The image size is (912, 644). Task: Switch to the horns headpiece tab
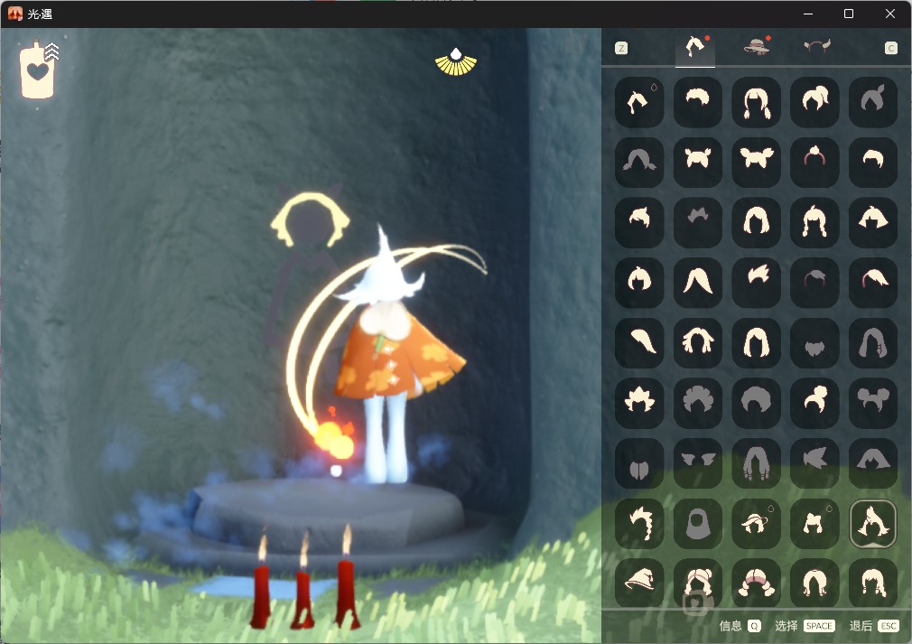point(817,47)
